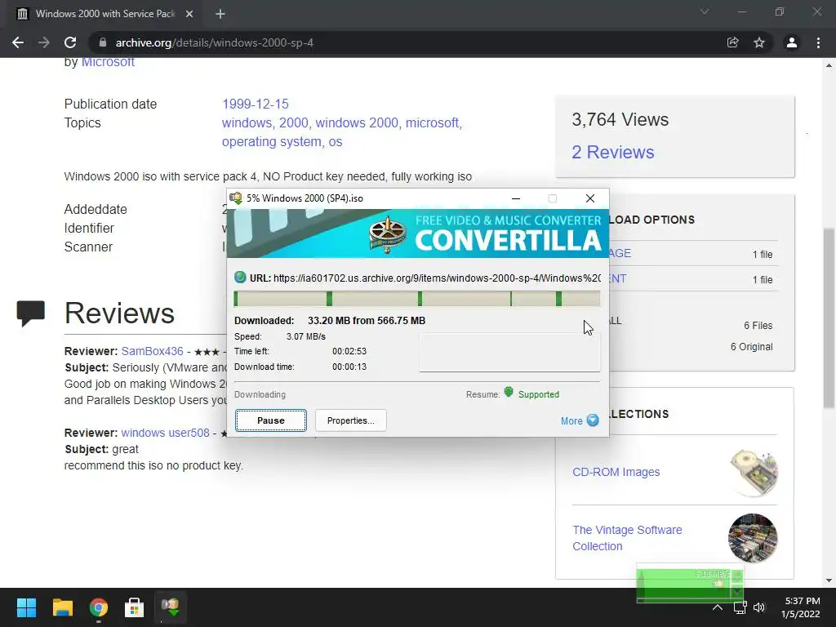Open publication date 1999-12-15 link

pos(256,104)
